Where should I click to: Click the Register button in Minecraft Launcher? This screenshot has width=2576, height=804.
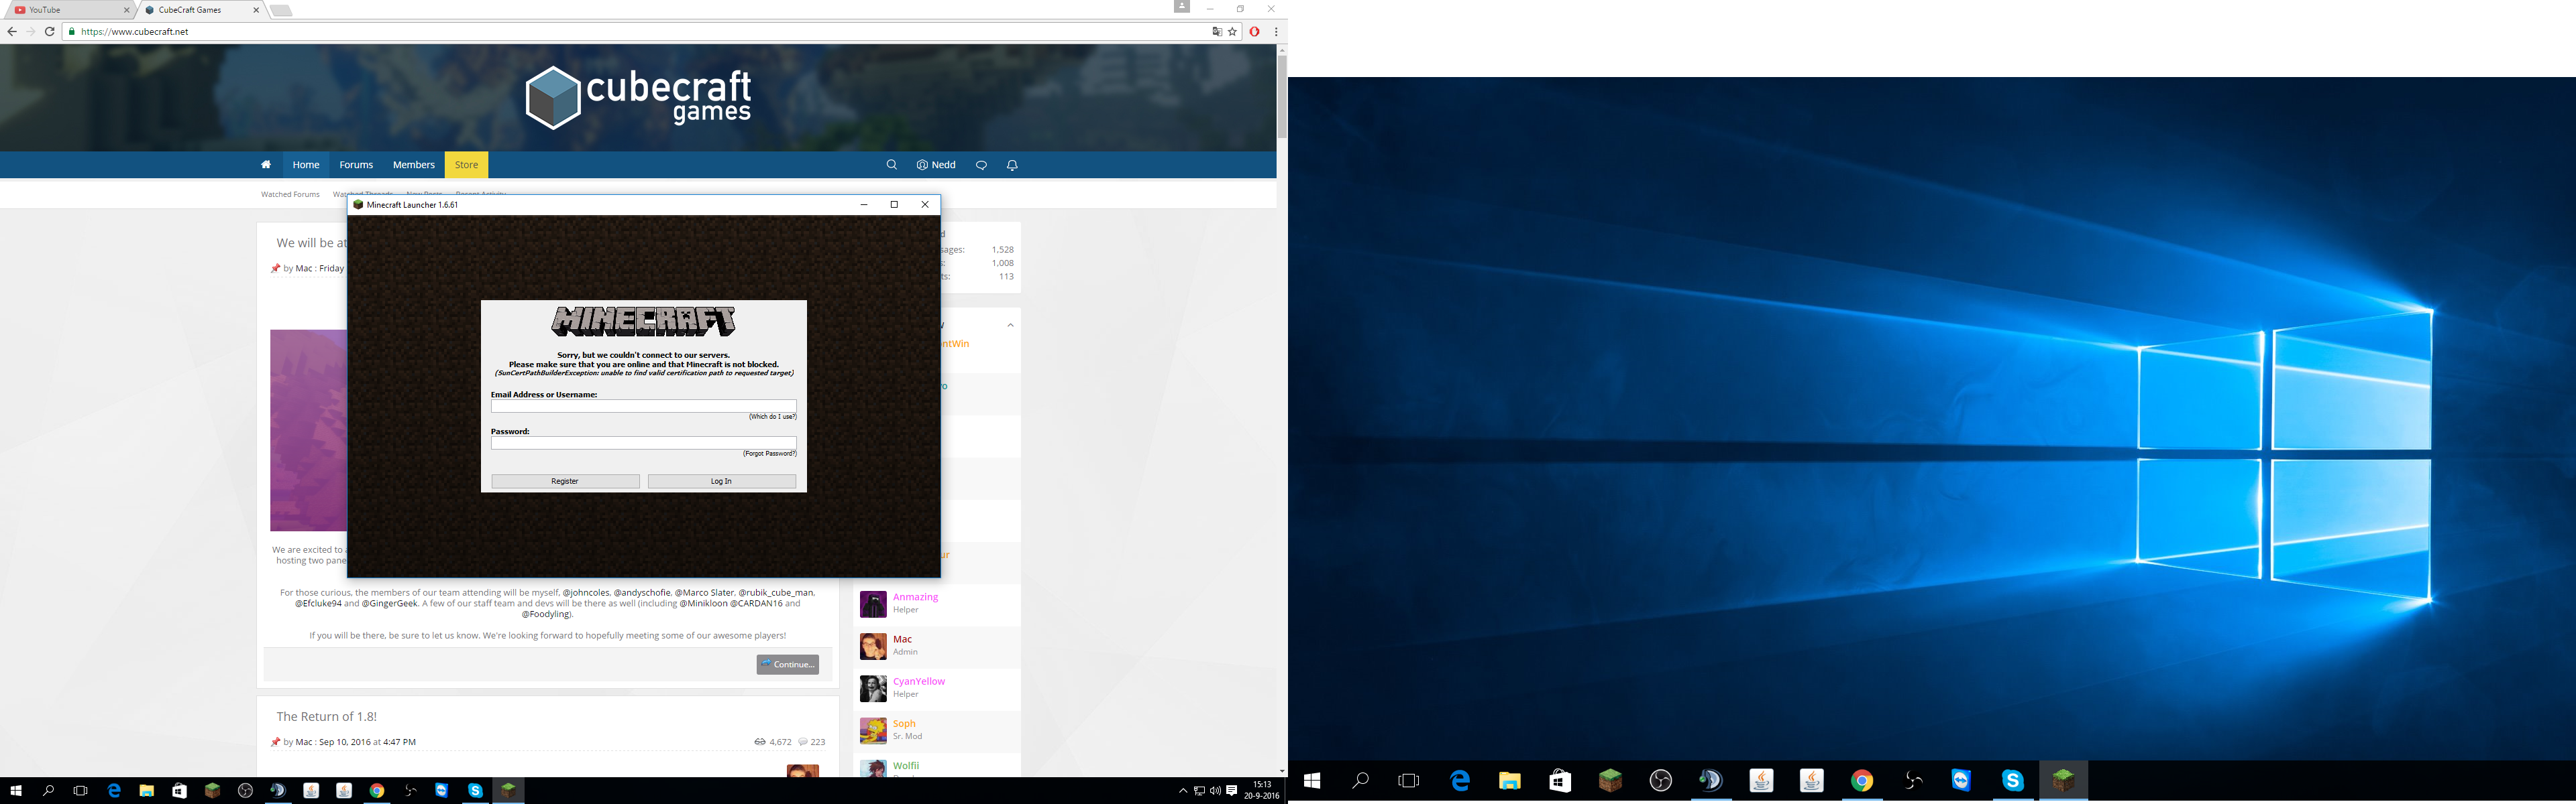click(565, 482)
